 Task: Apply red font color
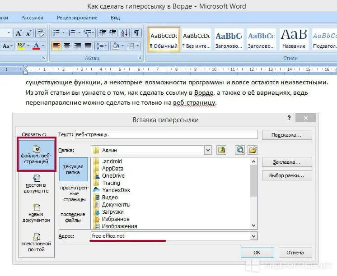36,46
